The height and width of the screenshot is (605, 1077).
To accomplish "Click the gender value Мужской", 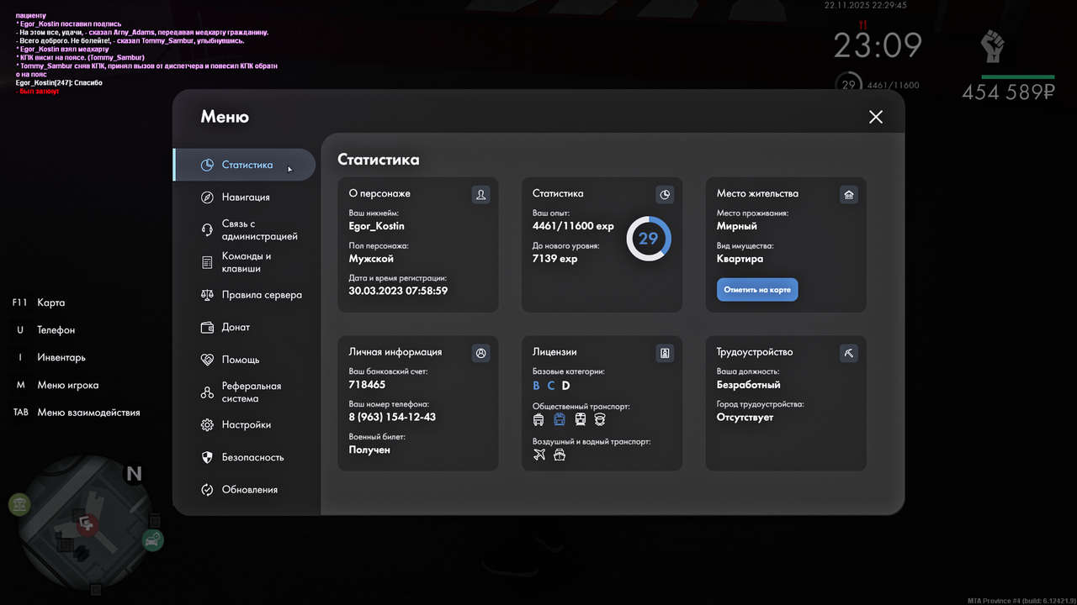I will pyautogui.click(x=371, y=259).
